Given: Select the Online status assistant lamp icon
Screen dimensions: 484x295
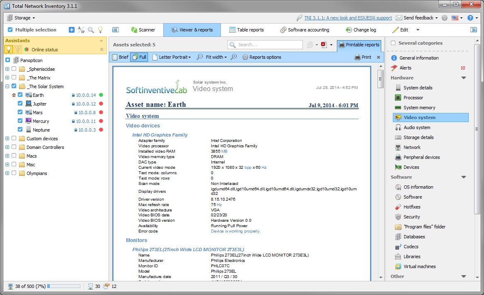Looking at the screenshot, I should pos(8,50).
